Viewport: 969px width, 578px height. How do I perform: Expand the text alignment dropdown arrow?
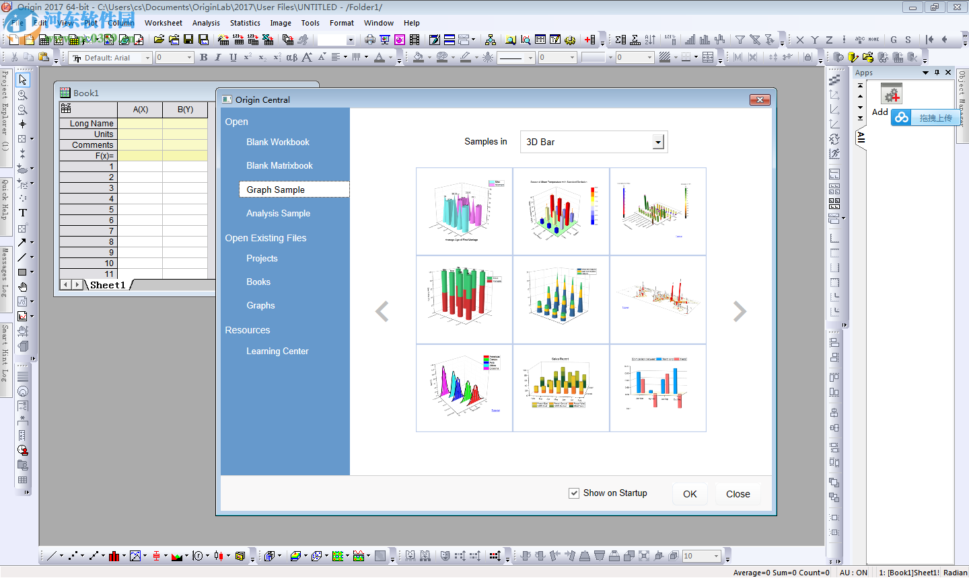click(x=346, y=58)
